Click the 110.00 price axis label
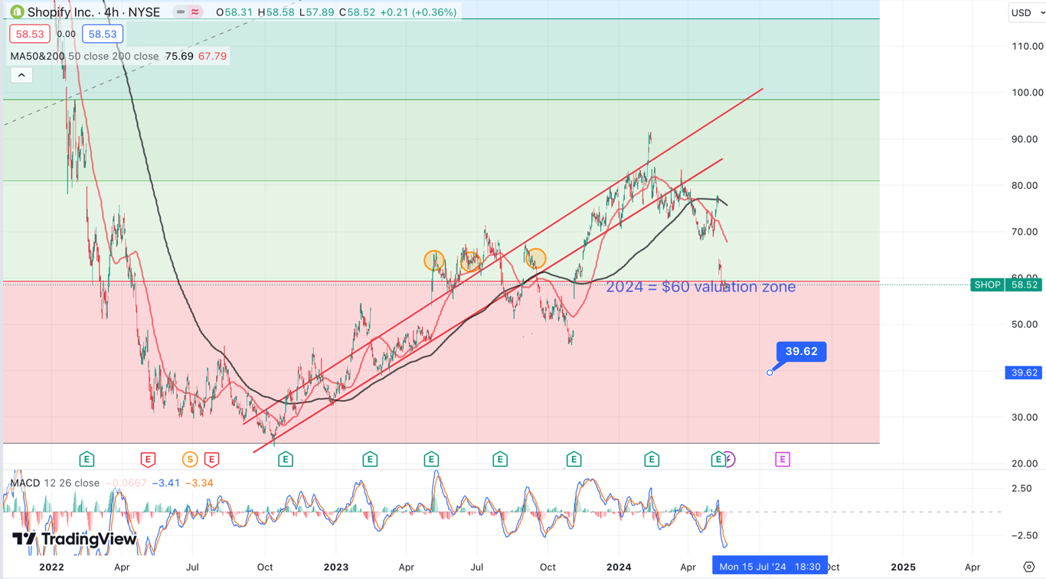The image size is (1046, 579). point(1027,46)
